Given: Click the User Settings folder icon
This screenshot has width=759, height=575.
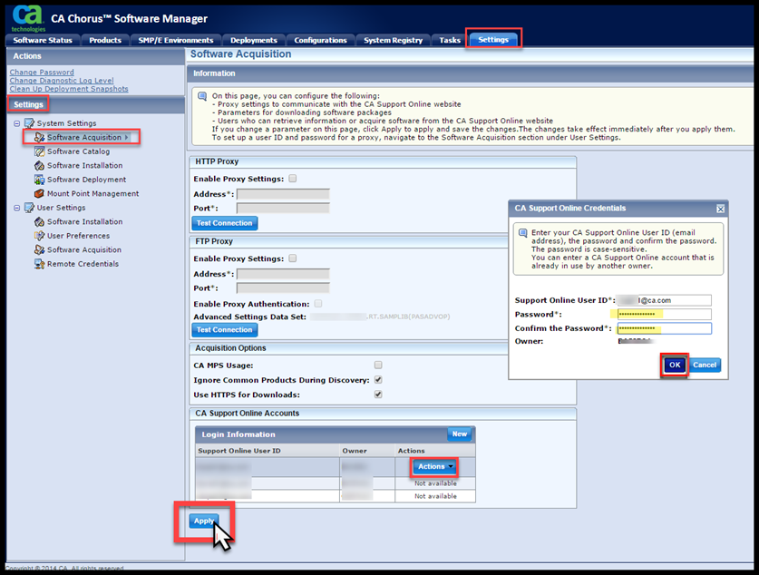Looking at the screenshot, I should (30, 207).
